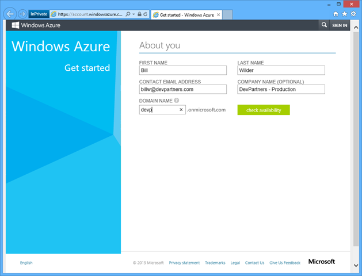Open the Favorites star icon

click(x=344, y=13)
